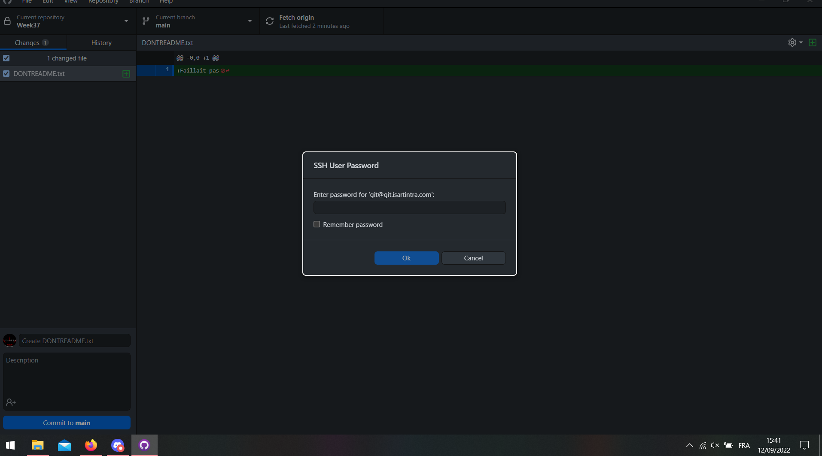Open Discord from the taskbar
Viewport: 822px width, 456px height.
pos(117,445)
